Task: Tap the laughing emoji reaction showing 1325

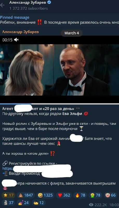Action: click(45, 195)
